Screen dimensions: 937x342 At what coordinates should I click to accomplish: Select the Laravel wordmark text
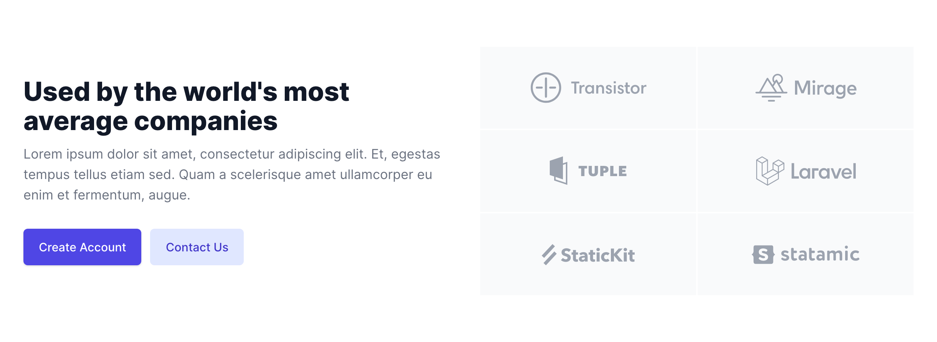pyautogui.click(x=823, y=171)
